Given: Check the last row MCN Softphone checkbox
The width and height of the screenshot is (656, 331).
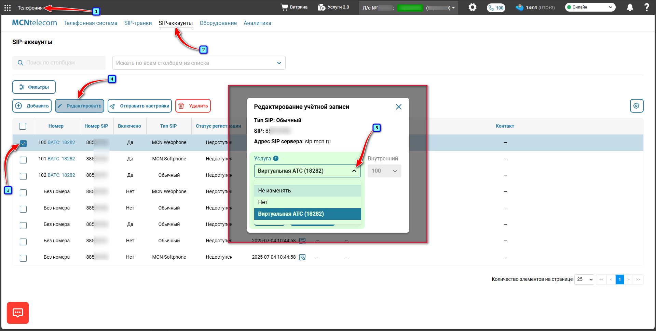Looking at the screenshot, I should pyautogui.click(x=23, y=258).
